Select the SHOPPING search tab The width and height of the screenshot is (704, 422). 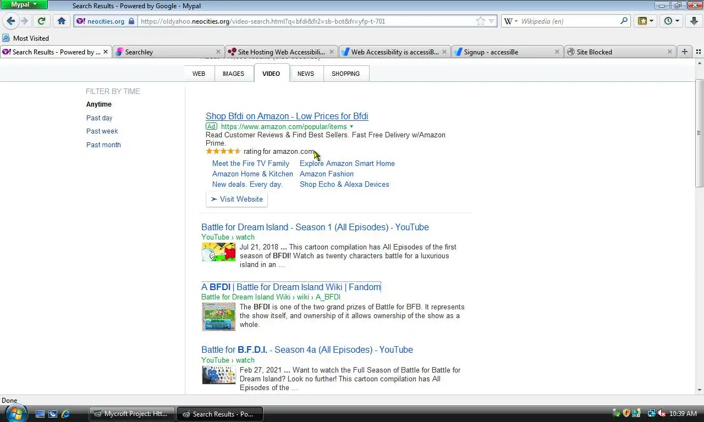pos(345,74)
